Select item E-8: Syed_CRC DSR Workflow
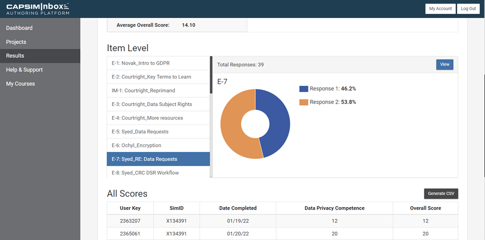 (158, 172)
